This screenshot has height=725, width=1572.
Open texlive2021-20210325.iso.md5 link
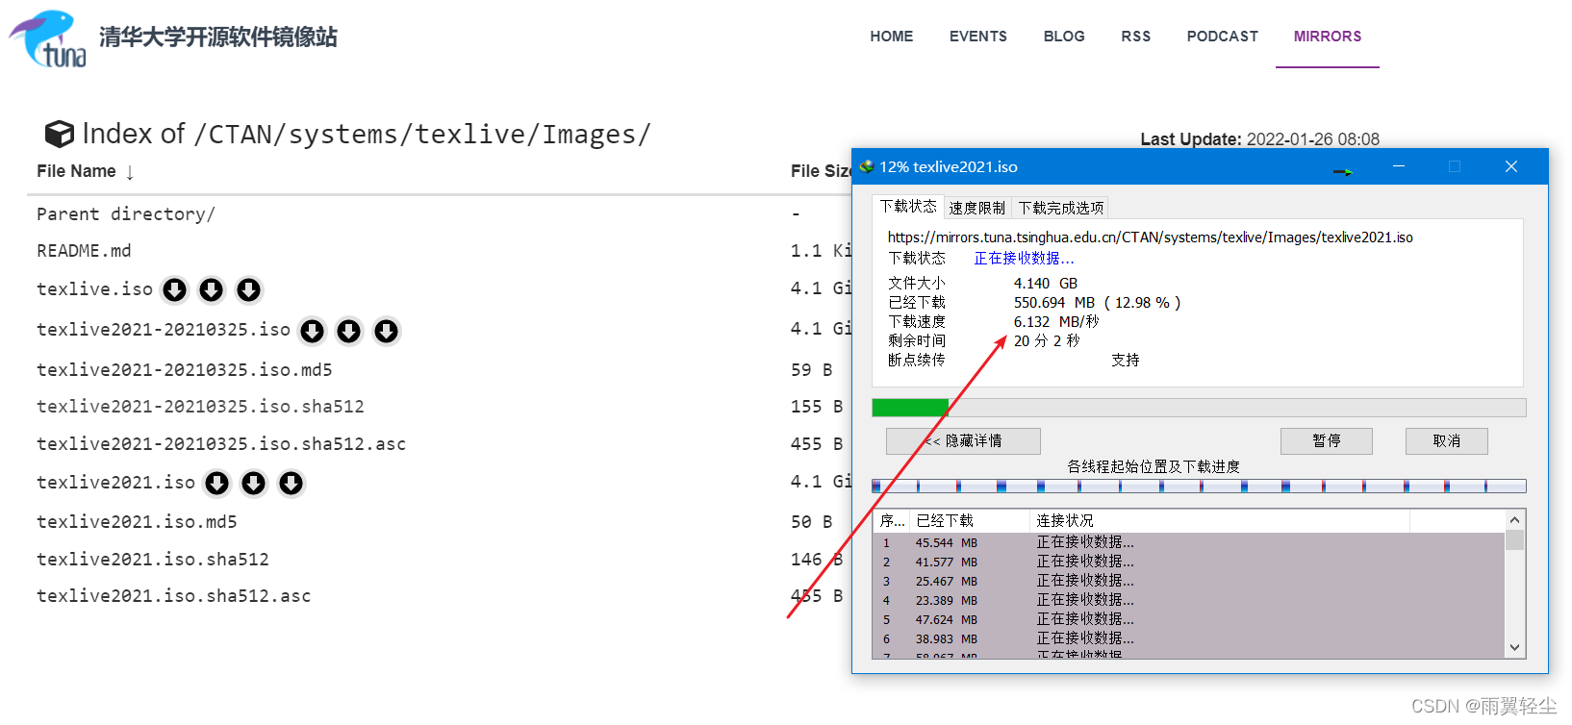coord(185,370)
